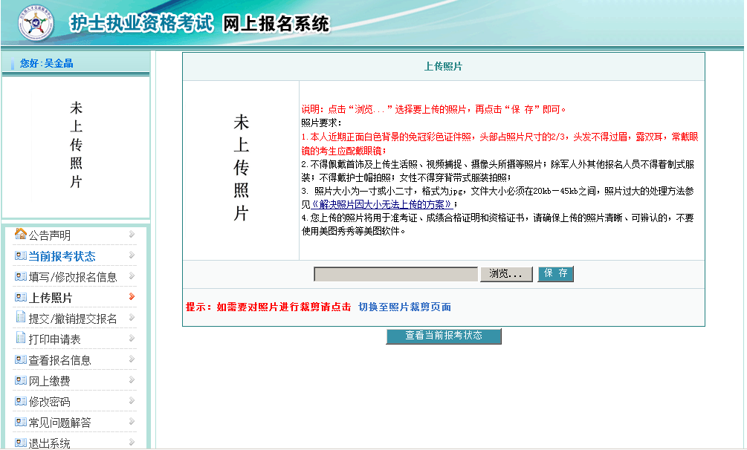Click the document icon next to 提交/撤销提交报名

click(x=20, y=318)
